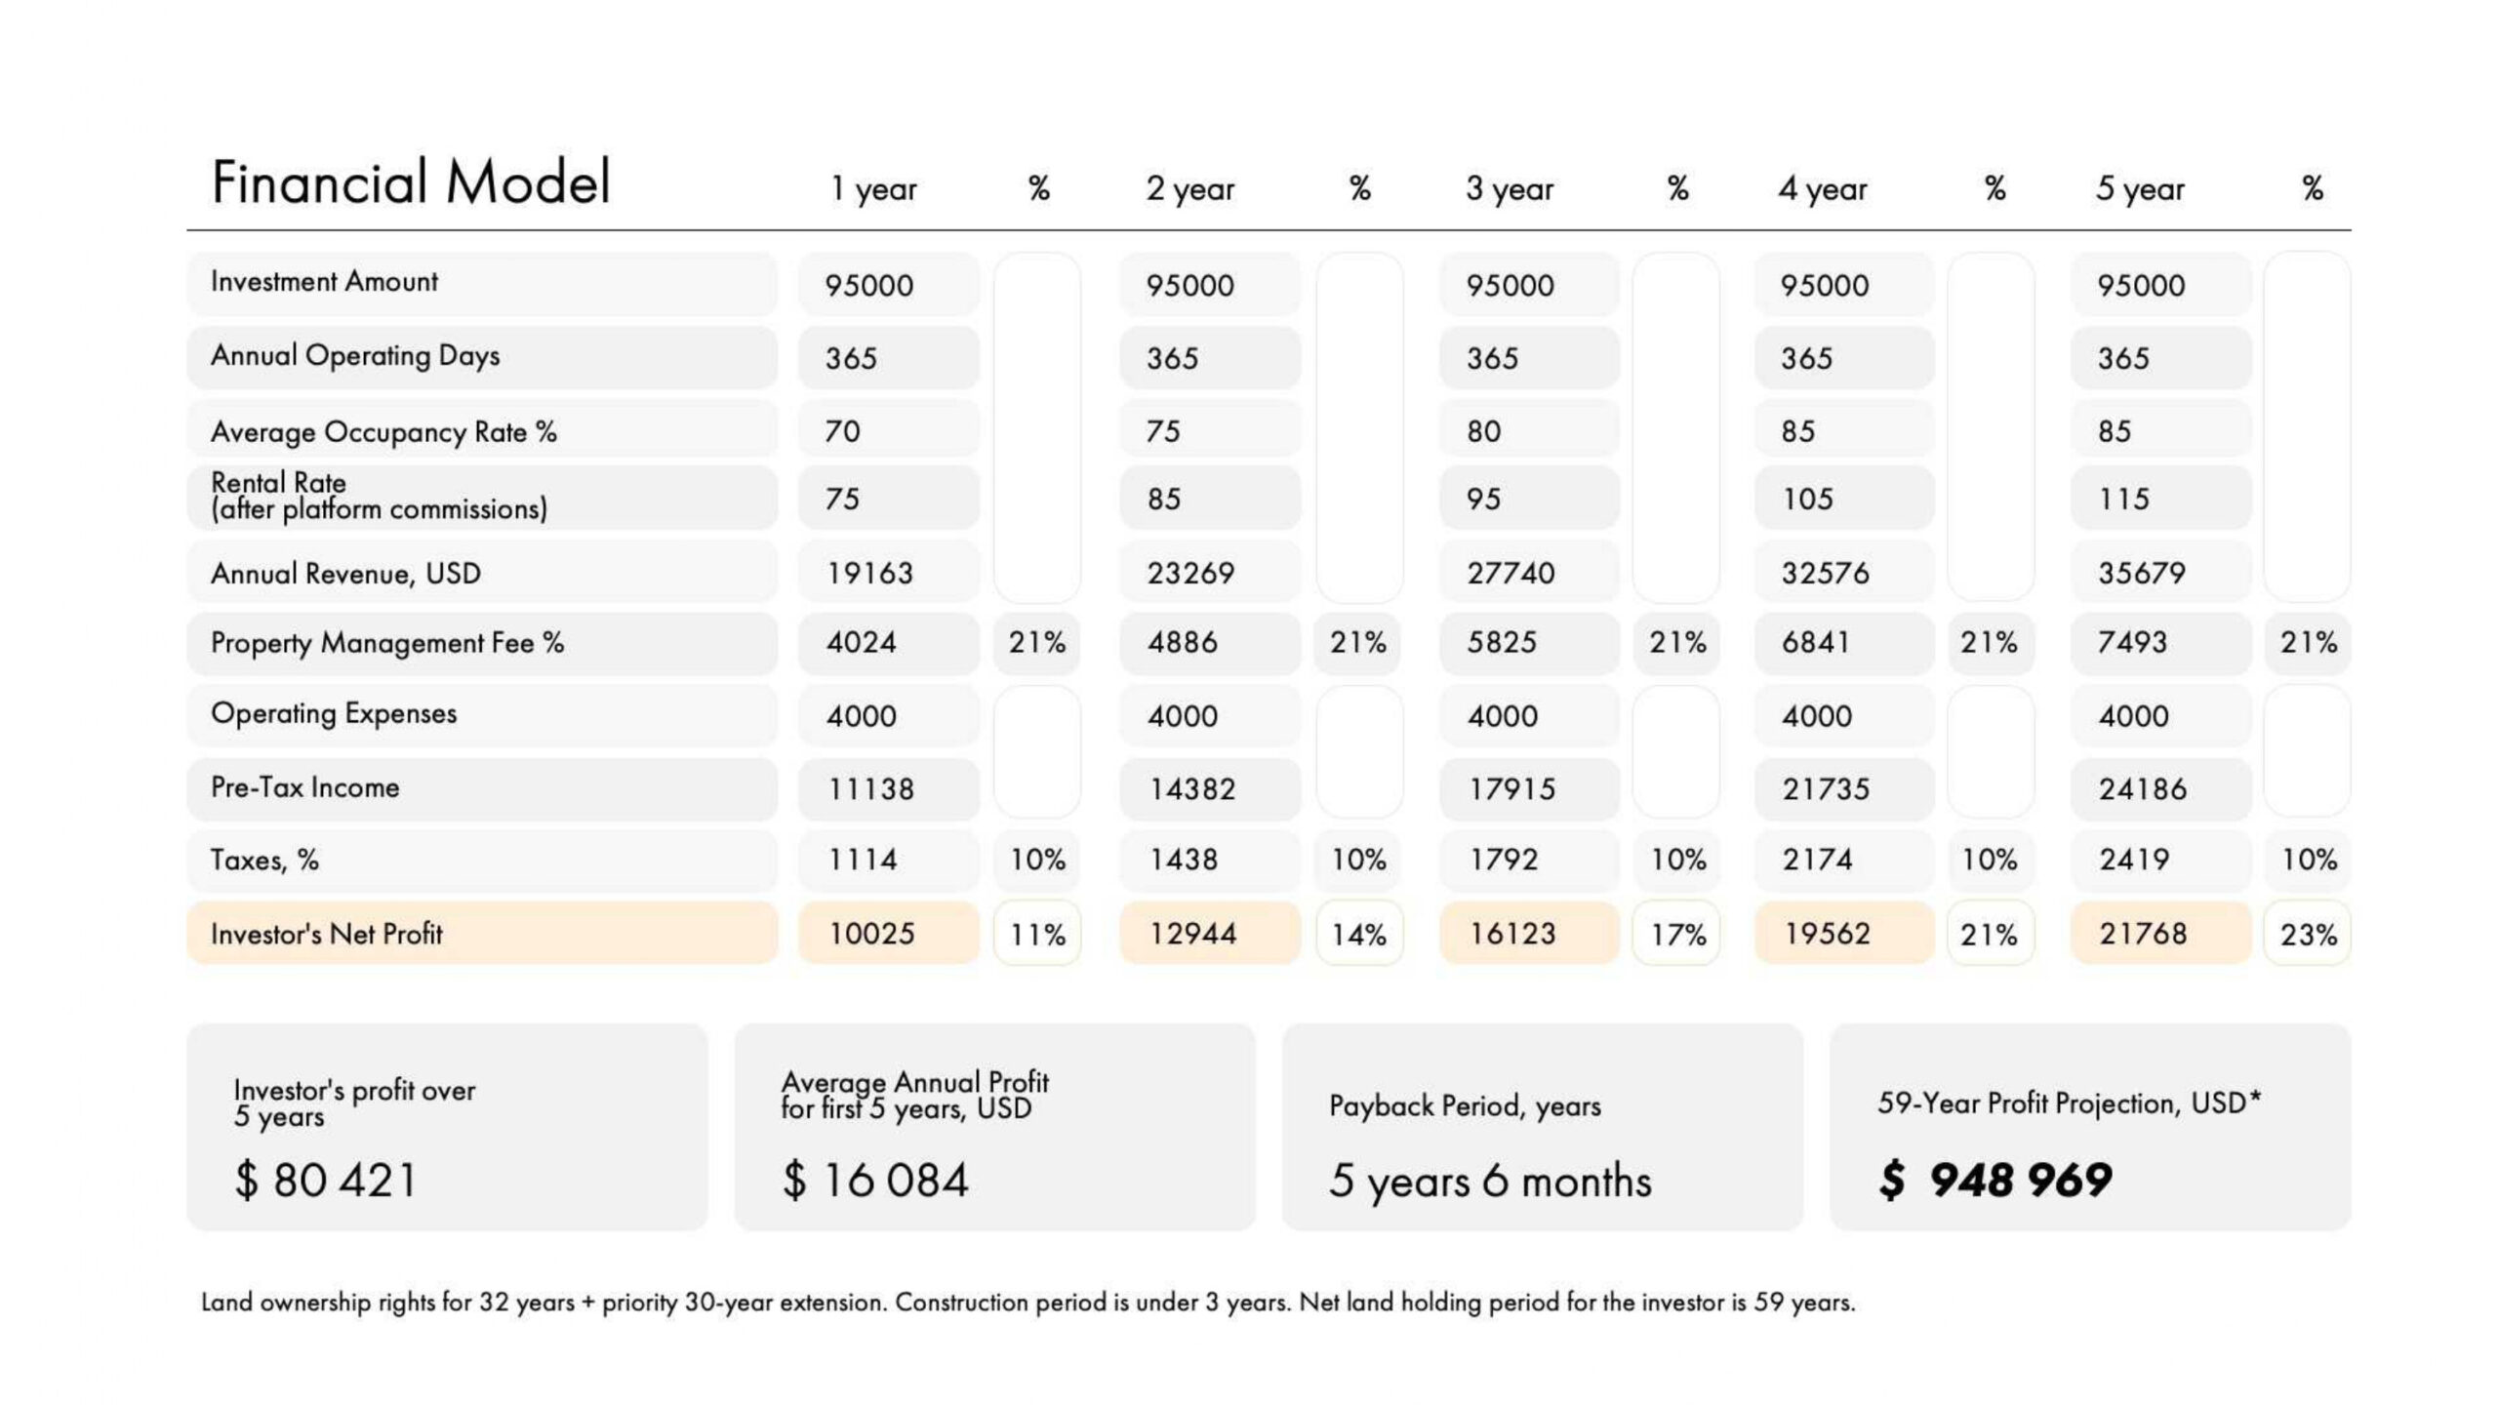Click the highlighted Investor's Net Profit label

pos(327,934)
